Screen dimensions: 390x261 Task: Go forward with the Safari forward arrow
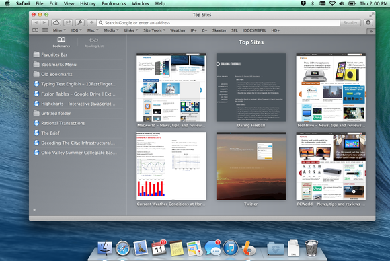pos(44,23)
